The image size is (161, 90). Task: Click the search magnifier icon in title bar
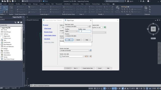coord(126,1)
